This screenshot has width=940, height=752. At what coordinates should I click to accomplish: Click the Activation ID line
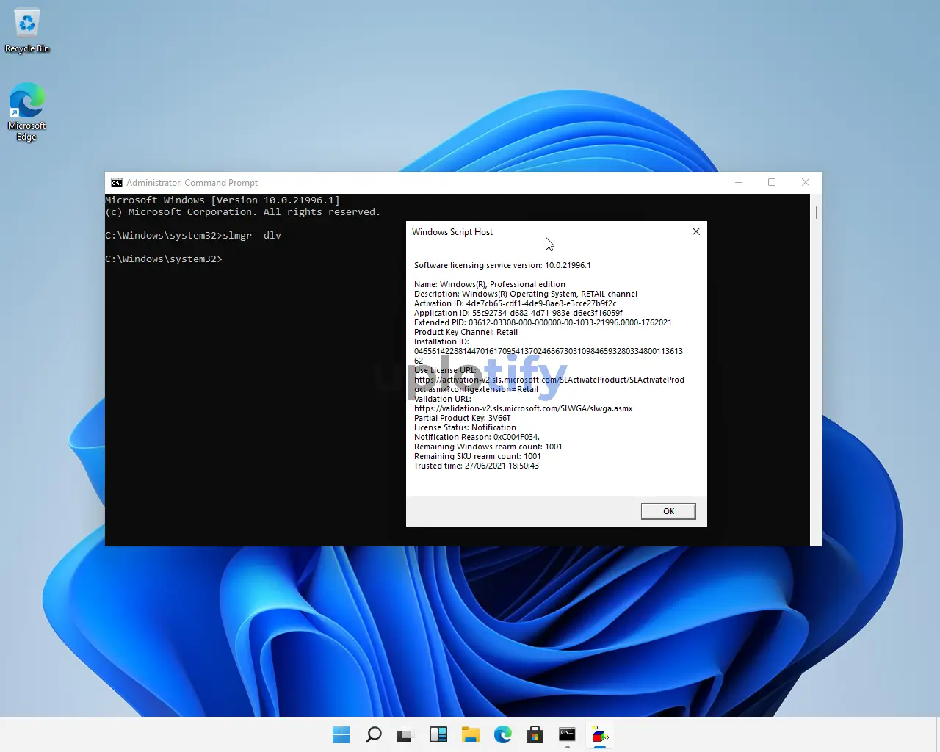point(516,303)
